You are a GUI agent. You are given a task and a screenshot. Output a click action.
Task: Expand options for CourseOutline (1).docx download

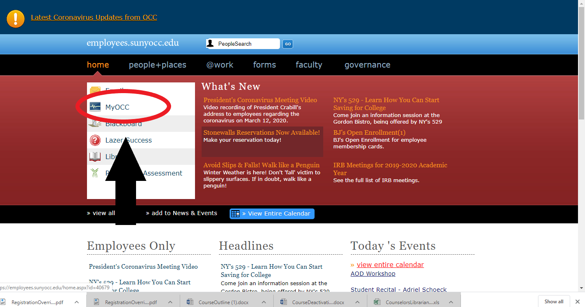point(264,302)
